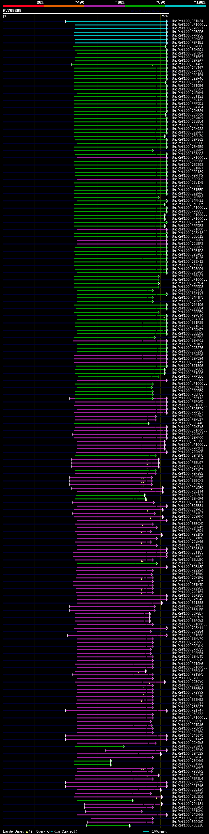This screenshot has height=834, width=209.
Task: Select label UniRef100_B9VSG5
Action: pos(187,89)
